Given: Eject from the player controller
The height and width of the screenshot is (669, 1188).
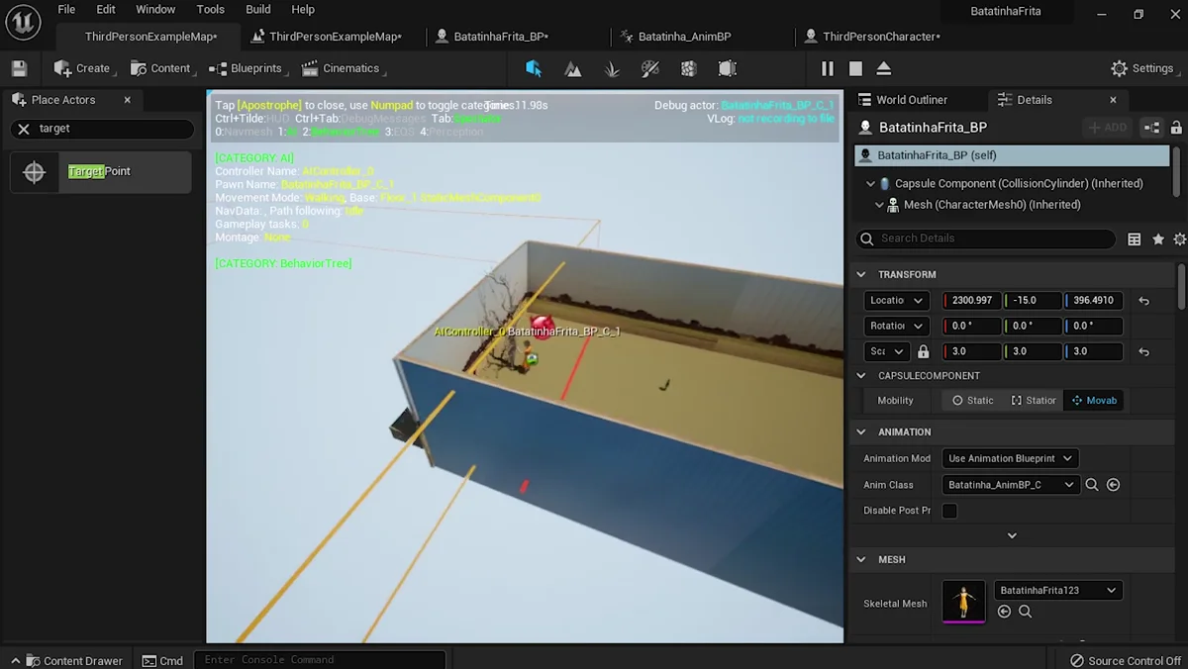Looking at the screenshot, I should point(884,68).
